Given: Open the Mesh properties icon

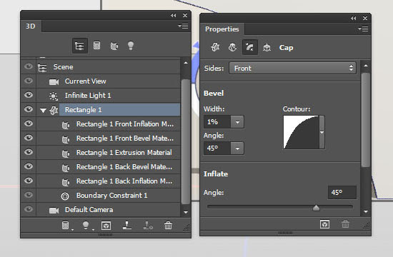Looking at the screenshot, I should 215,47.
